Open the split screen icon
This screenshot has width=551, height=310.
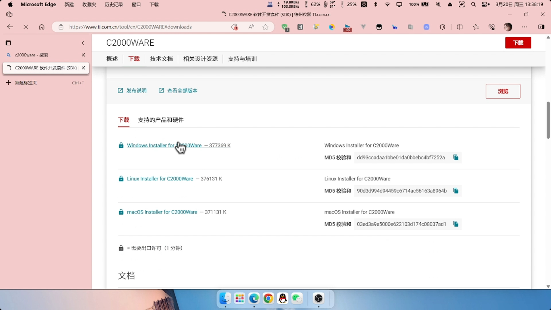[459, 27]
